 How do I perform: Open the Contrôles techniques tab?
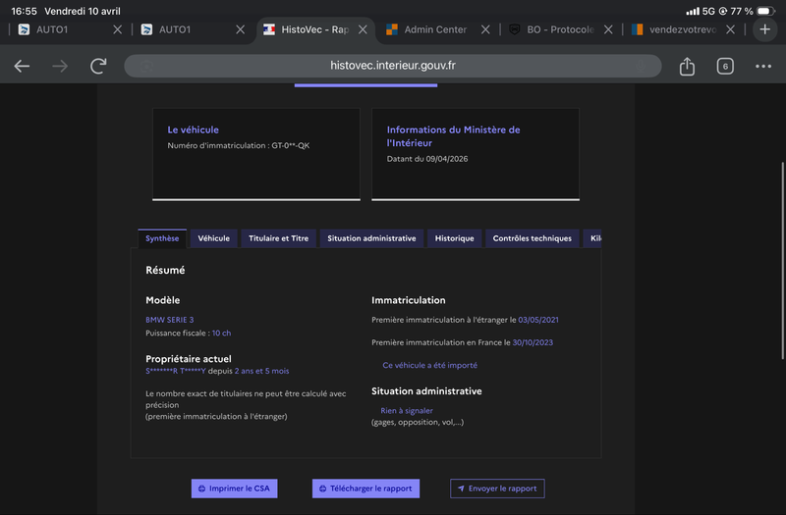coord(532,238)
